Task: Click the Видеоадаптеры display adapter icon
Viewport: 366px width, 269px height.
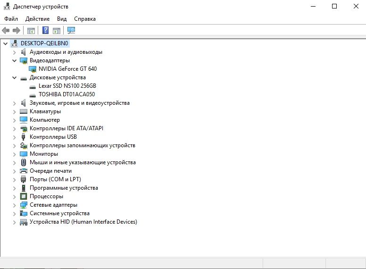Action: [24, 60]
